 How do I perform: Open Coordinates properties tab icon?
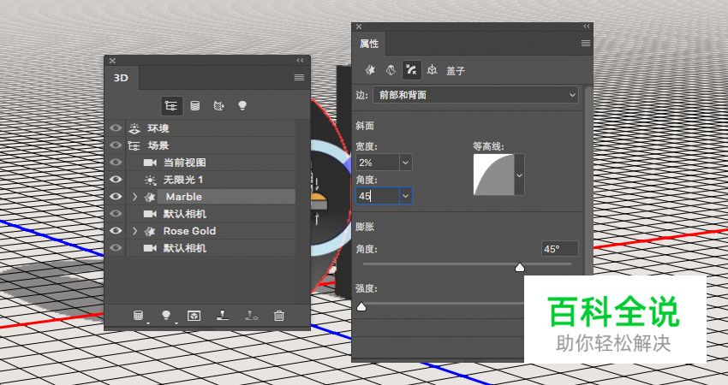tap(433, 70)
